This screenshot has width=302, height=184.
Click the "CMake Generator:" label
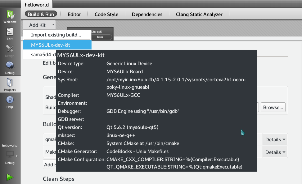tap(77, 152)
